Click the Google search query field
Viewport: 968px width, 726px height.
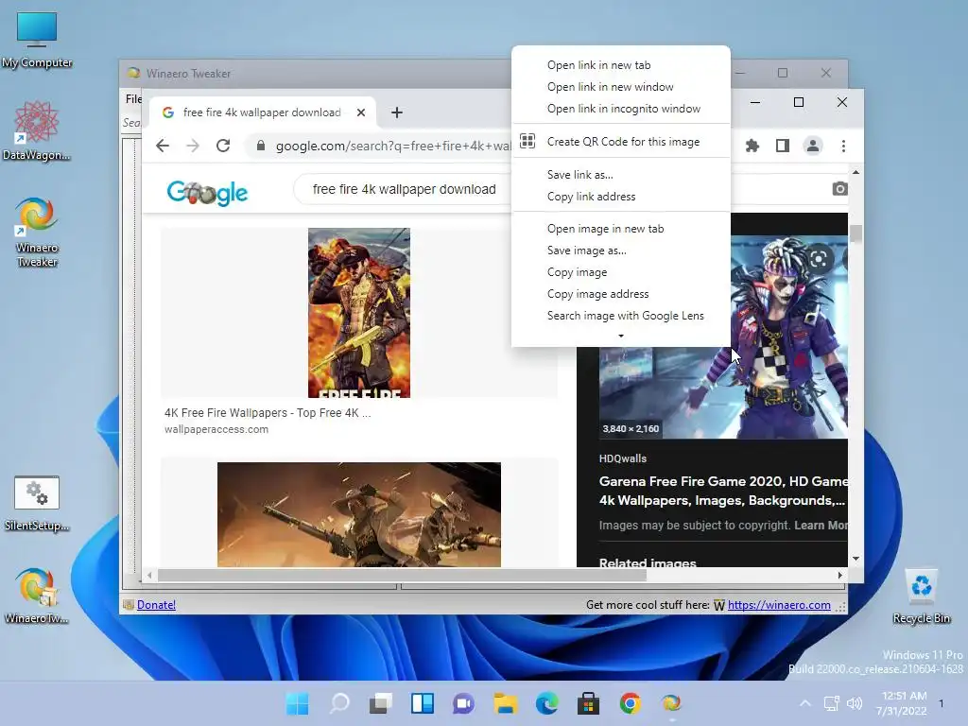[x=404, y=189]
